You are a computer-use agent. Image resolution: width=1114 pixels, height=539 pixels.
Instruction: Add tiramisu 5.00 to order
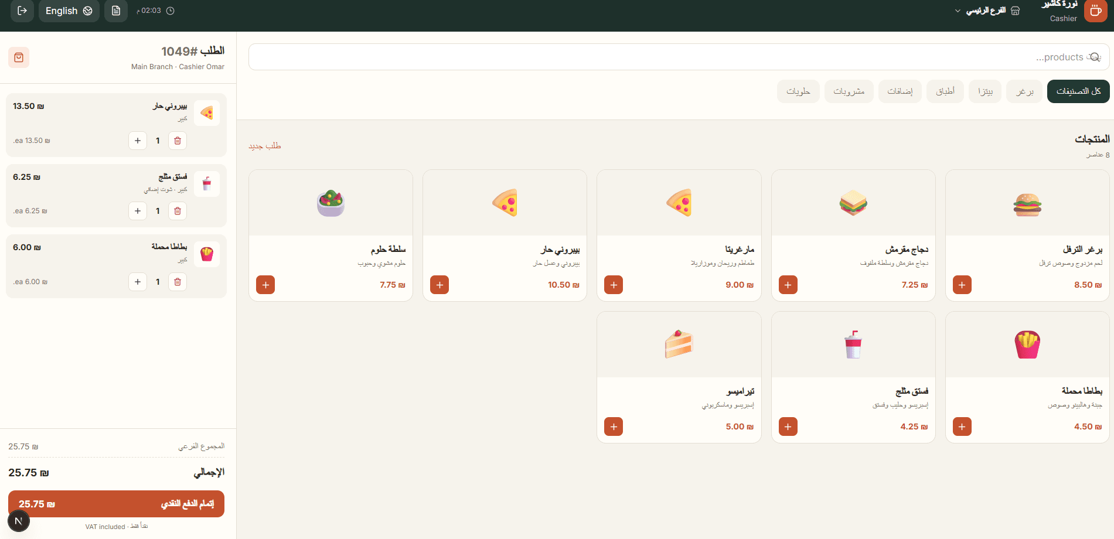point(614,427)
